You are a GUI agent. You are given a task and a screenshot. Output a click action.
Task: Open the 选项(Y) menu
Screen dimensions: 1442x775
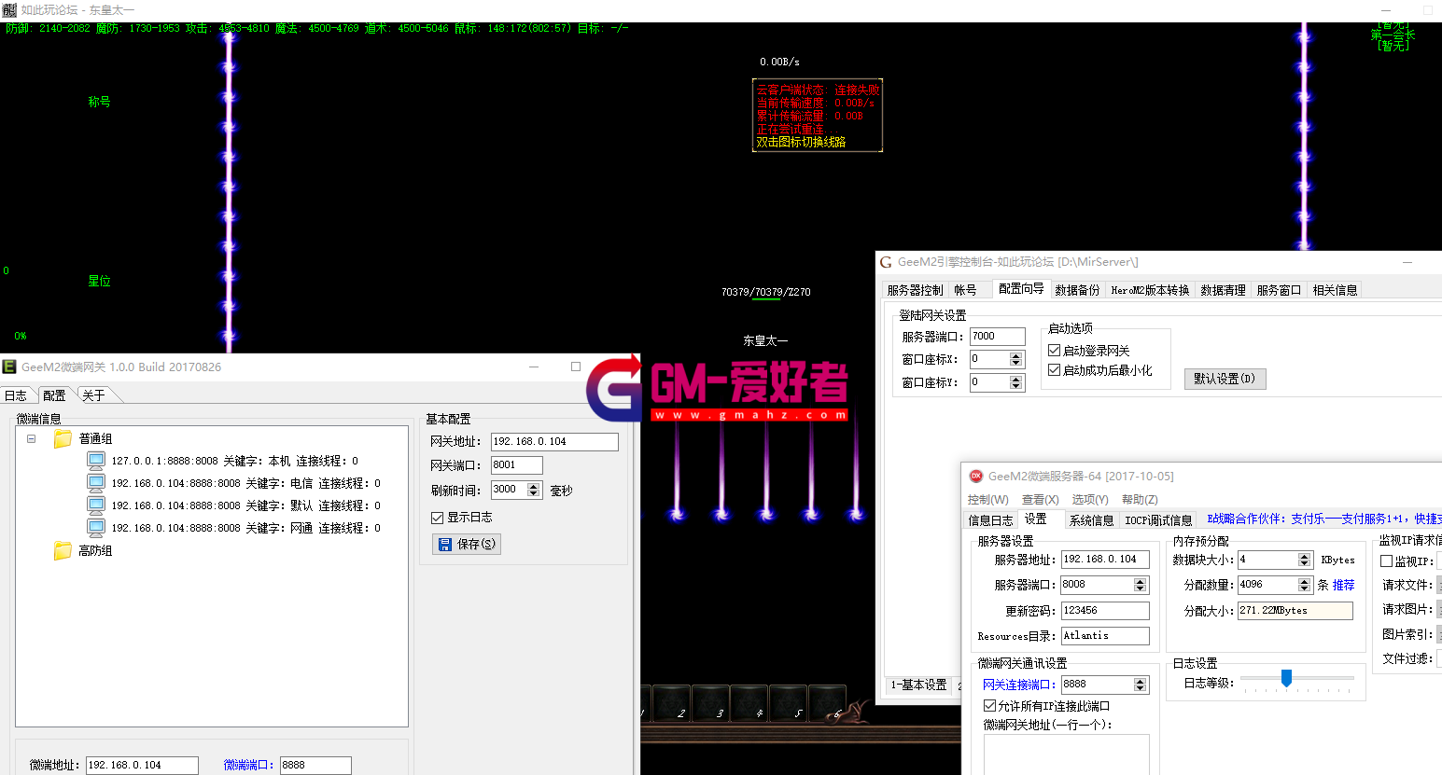pos(1090,500)
